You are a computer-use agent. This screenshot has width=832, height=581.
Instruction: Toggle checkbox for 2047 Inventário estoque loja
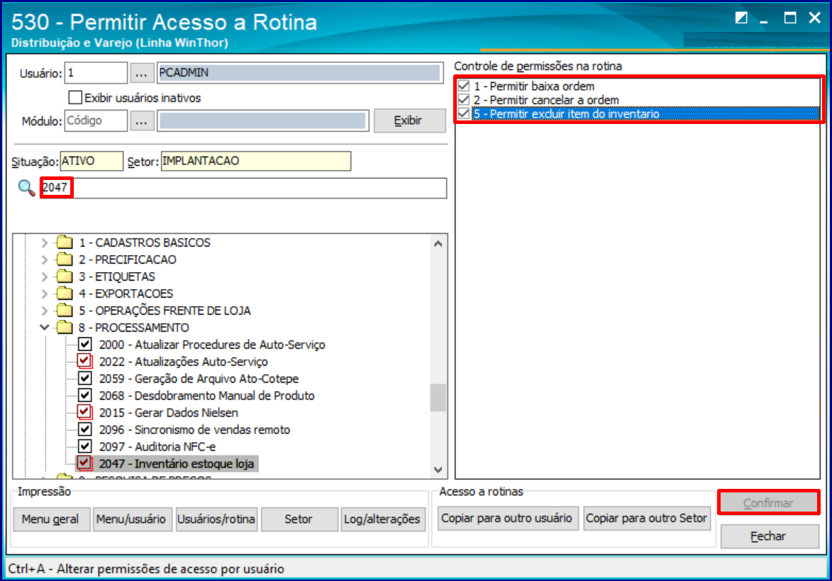point(85,463)
